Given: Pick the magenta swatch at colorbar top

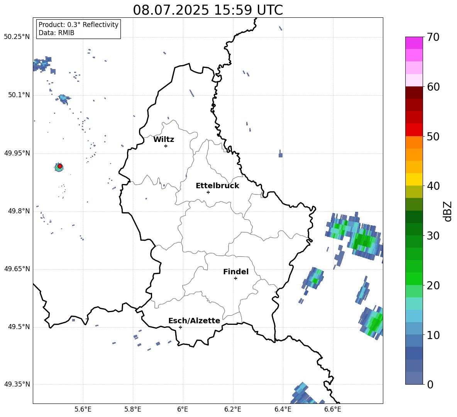Looking at the screenshot, I should [414, 43].
